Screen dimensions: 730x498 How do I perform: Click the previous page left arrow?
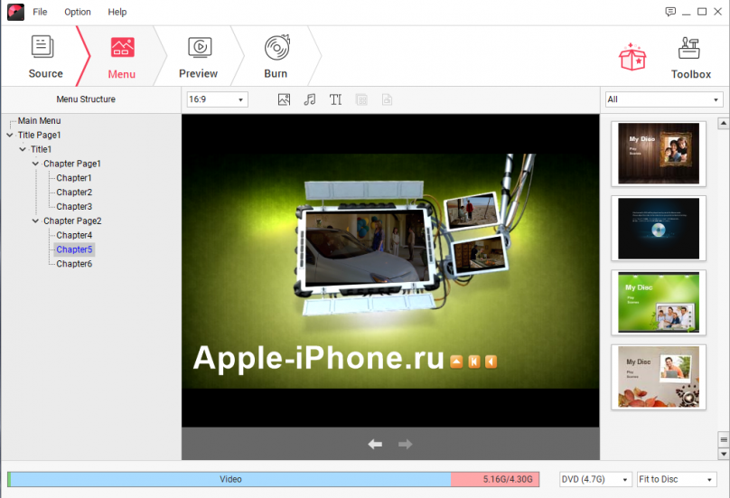tap(375, 444)
